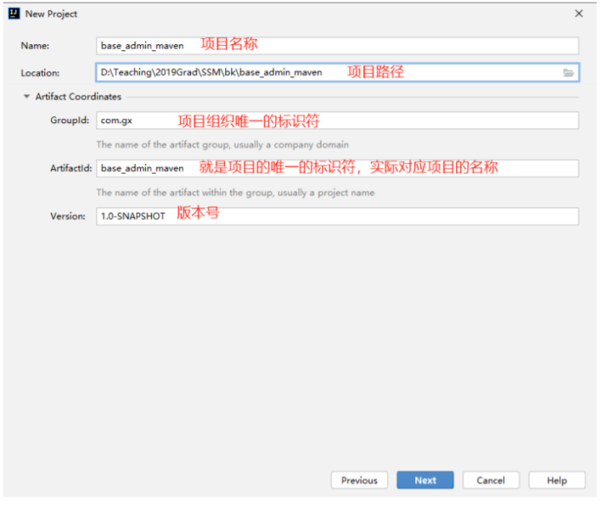The width and height of the screenshot is (602, 505).
Task: Click the 'ArtifactId:' label
Action: point(71,168)
